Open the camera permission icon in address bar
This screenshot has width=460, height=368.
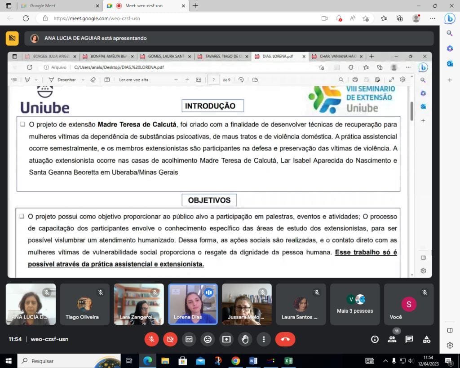(324, 18)
